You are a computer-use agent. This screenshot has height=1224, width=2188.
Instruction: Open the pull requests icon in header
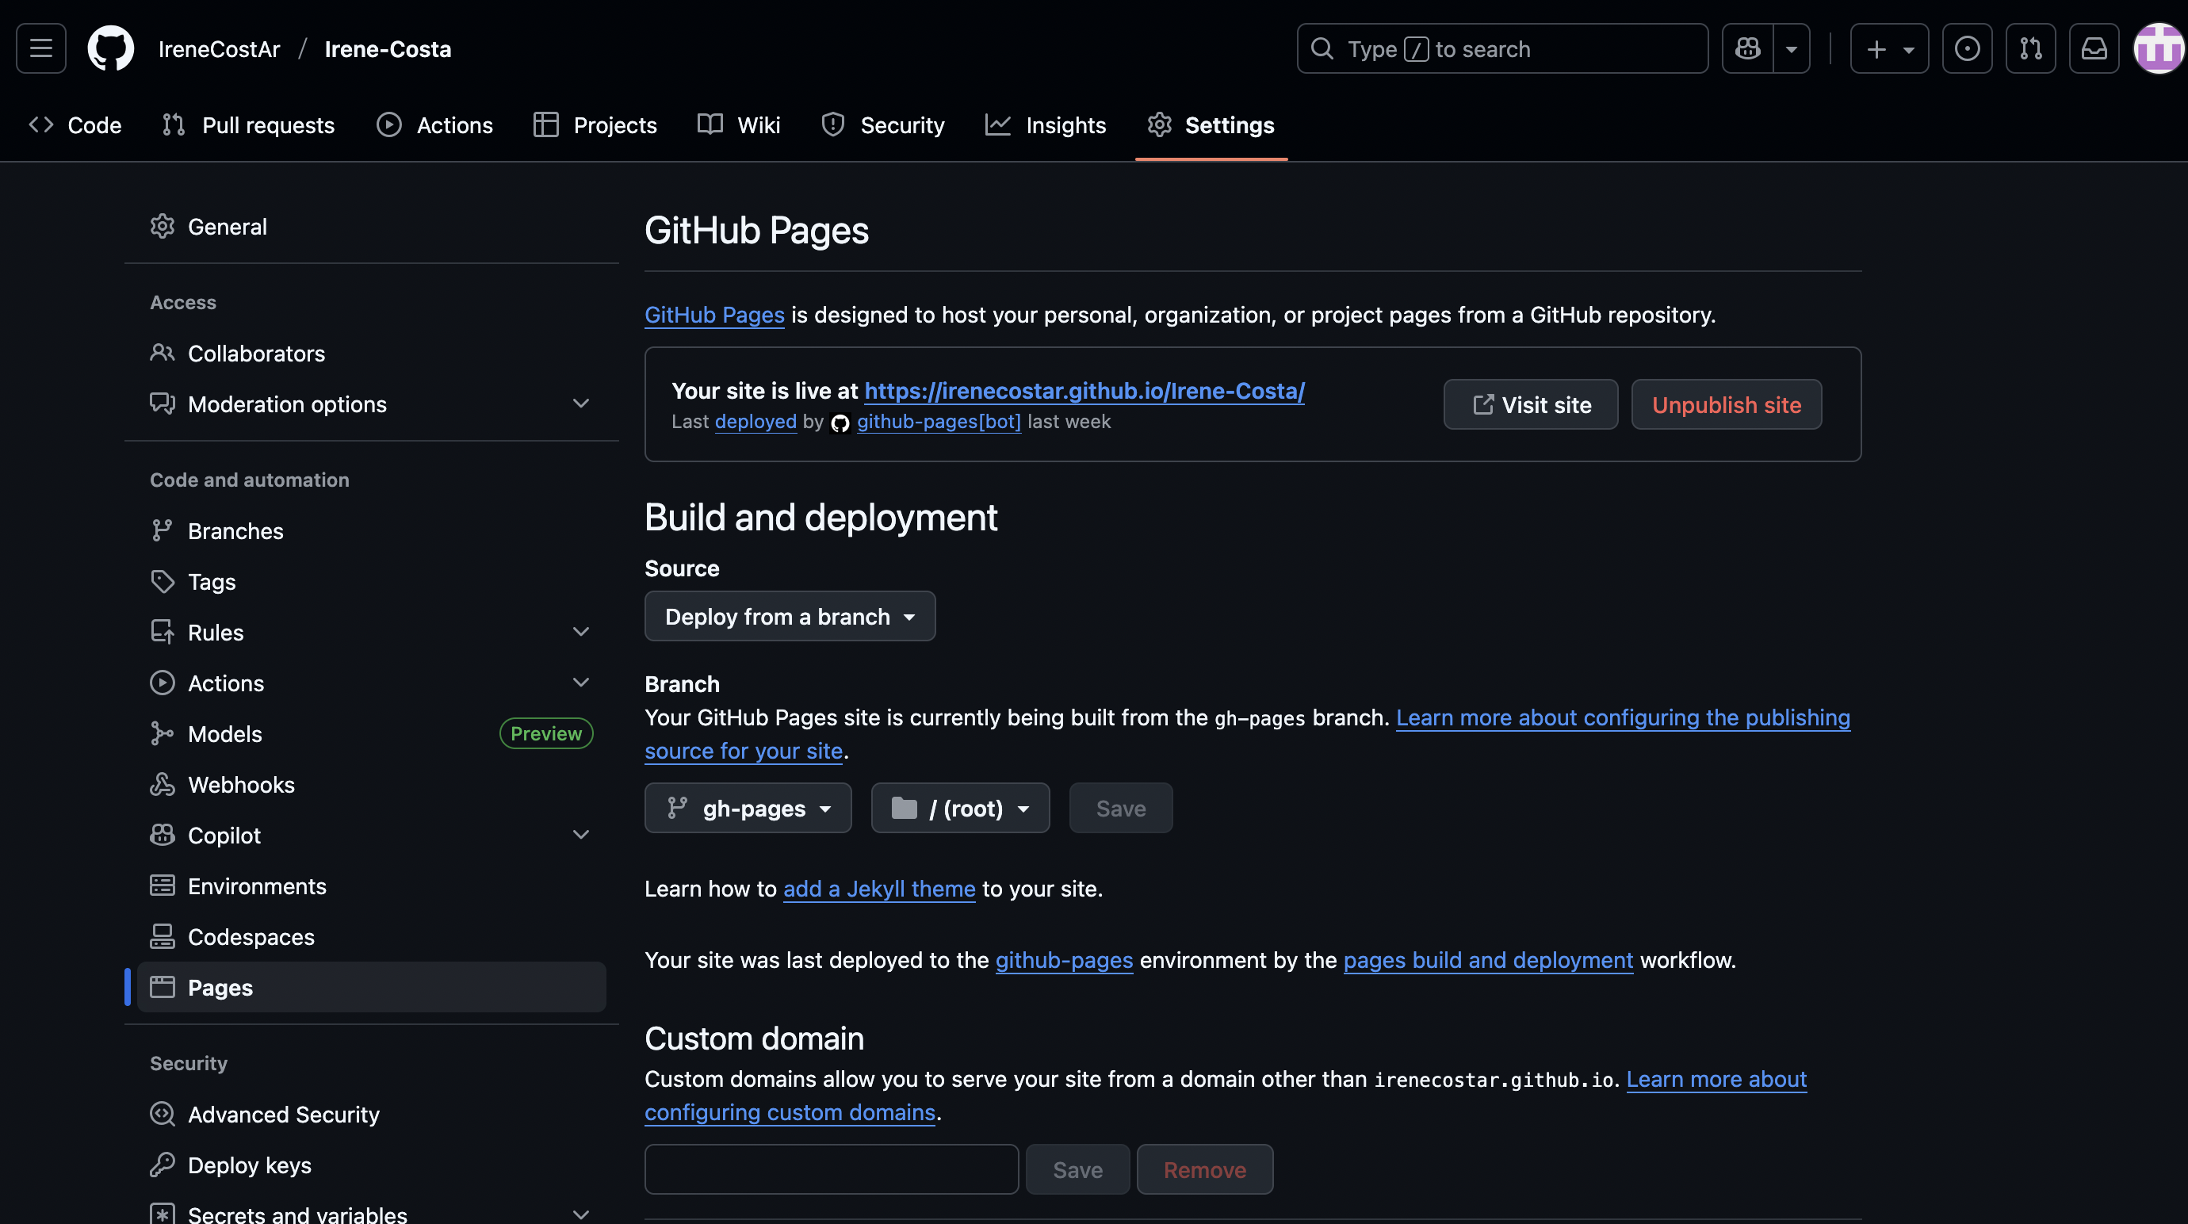2031,48
